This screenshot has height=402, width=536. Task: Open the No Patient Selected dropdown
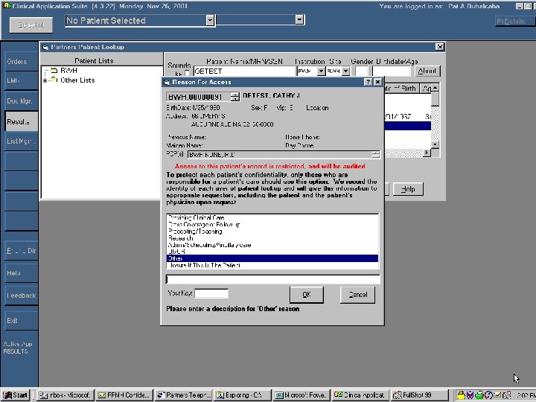pyautogui.click(x=210, y=20)
